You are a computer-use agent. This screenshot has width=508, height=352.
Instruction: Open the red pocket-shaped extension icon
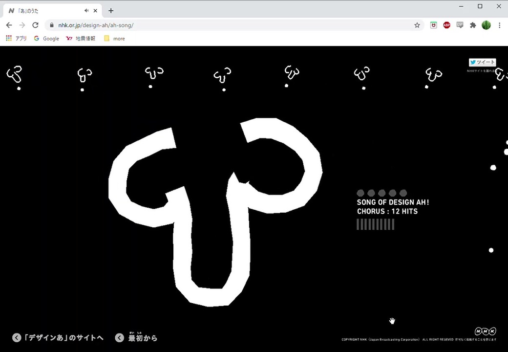[x=433, y=25]
